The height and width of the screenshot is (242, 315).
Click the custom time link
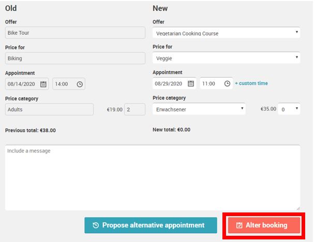251,83
